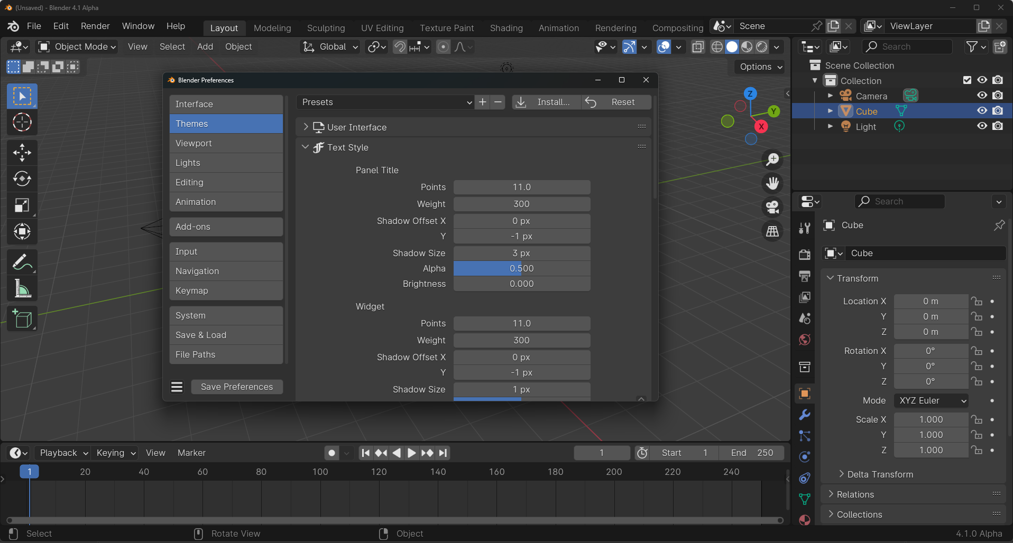The height and width of the screenshot is (543, 1013).
Task: Uncheck the Collection exclude checkbox
Action: (967, 80)
